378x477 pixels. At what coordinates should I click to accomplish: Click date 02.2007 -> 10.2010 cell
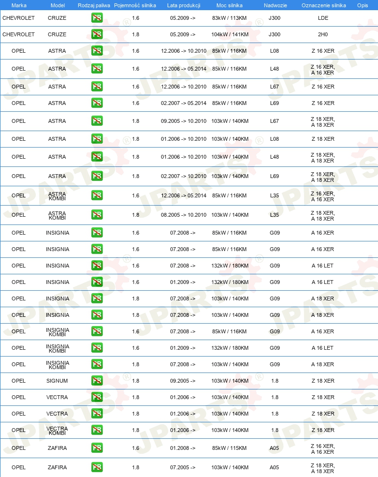point(184,176)
